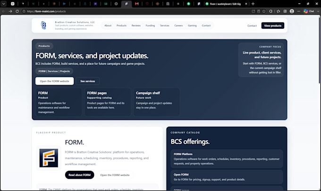Click the browser Back arrow
Screen dimensions: 321x191
pyautogui.click(x=4, y=11)
